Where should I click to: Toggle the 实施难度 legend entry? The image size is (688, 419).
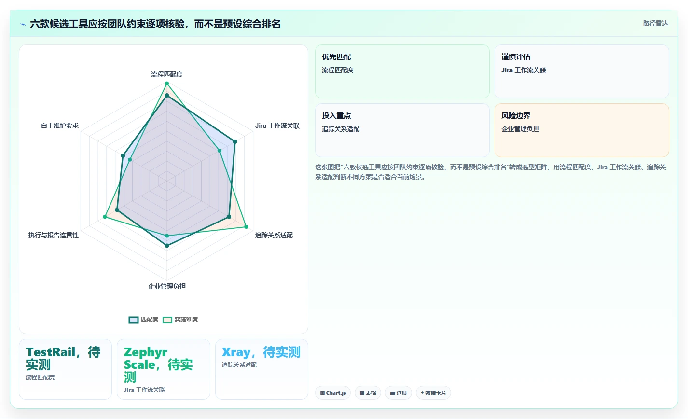(180, 320)
